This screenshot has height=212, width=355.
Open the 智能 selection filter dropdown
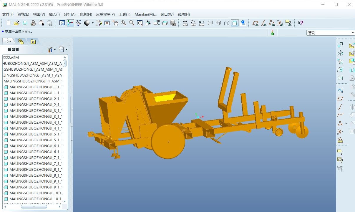click(x=330, y=33)
